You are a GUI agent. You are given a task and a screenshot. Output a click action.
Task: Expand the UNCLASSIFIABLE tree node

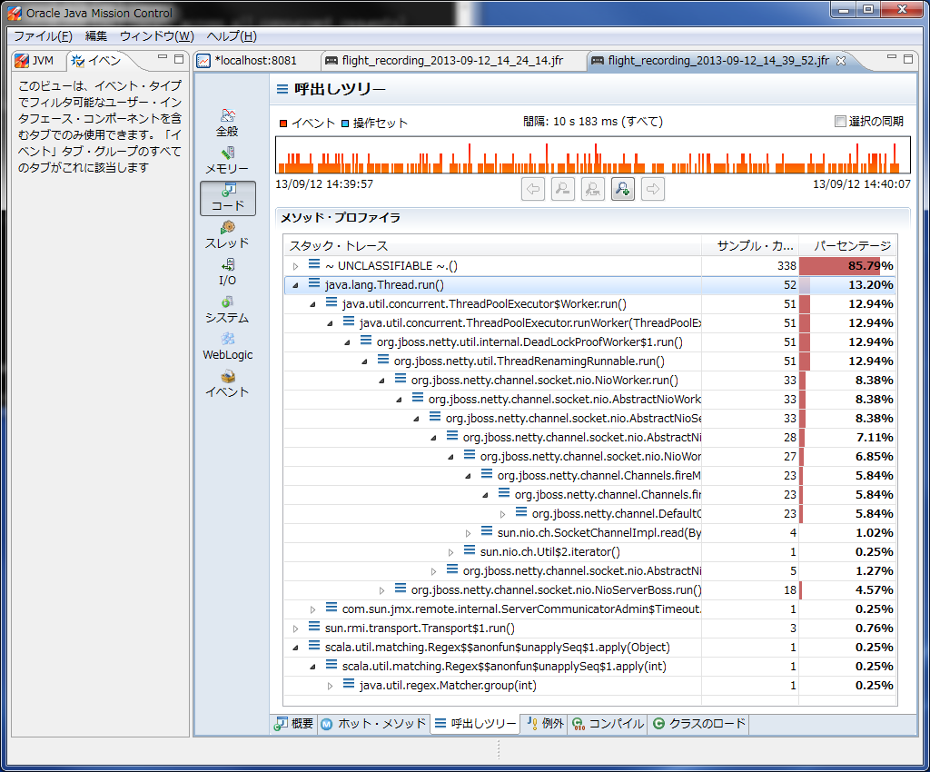[295, 266]
